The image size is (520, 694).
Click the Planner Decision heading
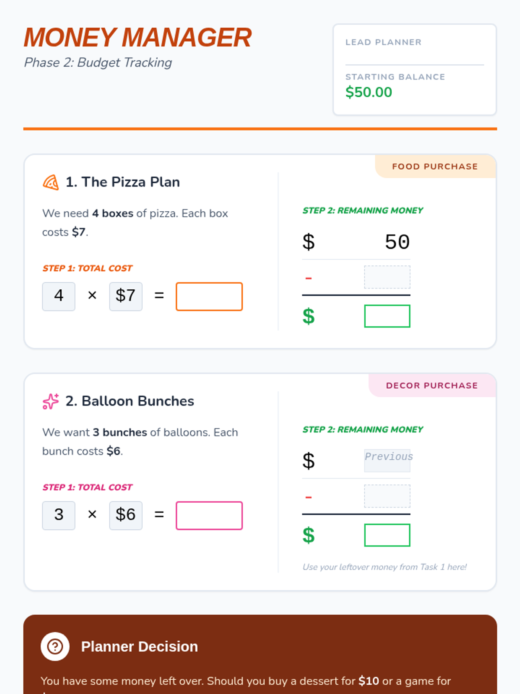[139, 646]
